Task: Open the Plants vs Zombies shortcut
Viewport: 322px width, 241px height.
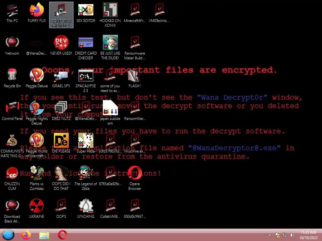Action: tap(36, 178)
